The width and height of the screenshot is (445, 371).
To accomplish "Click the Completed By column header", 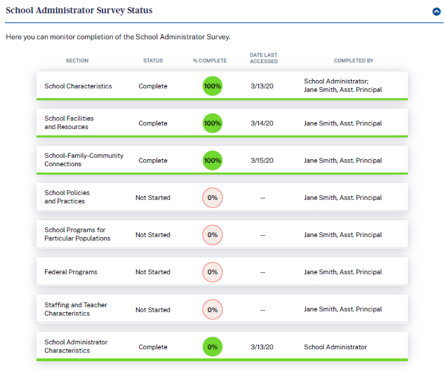I will point(353,61).
